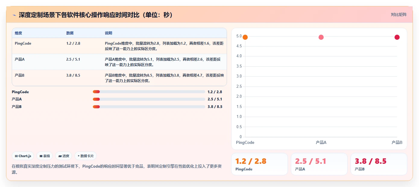This screenshot has height=187, width=419.
Task: Click the pink 产品A point in the chart
Action: point(321,37)
